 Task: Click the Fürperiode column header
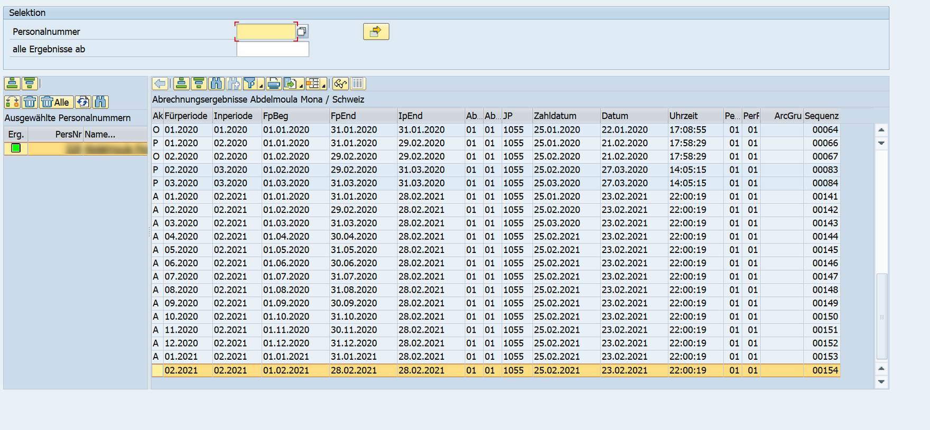tap(186, 116)
